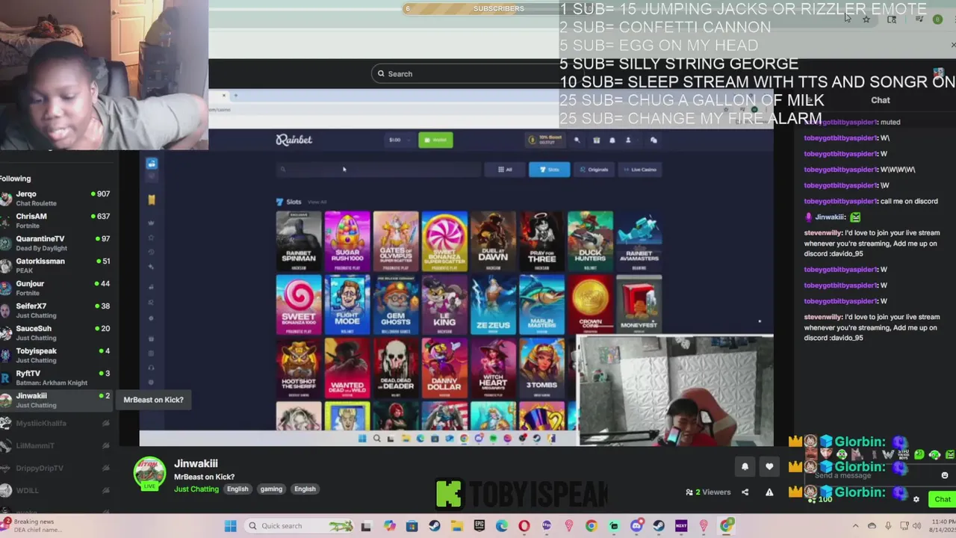Click the Rainbet notifications bell icon
Image resolution: width=956 pixels, height=538 pixels.
[612, 140]
